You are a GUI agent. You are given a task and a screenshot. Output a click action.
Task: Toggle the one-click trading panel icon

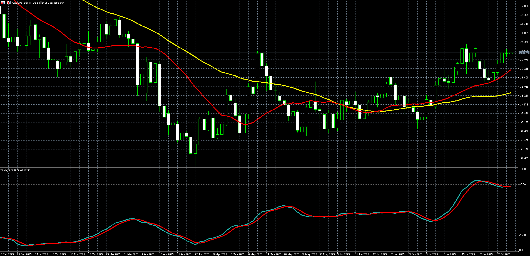click(9, 3)
